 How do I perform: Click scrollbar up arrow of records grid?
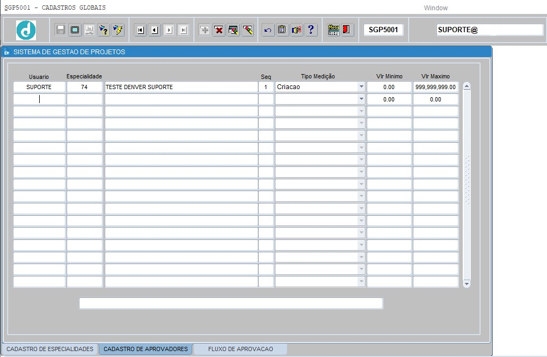pos(467,86)
